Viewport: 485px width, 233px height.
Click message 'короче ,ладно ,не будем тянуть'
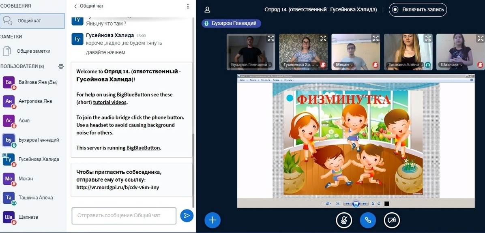[124, 43]
